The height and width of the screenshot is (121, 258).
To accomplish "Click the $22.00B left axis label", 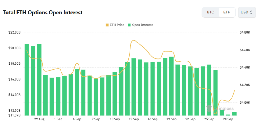I will coord(15,32).
